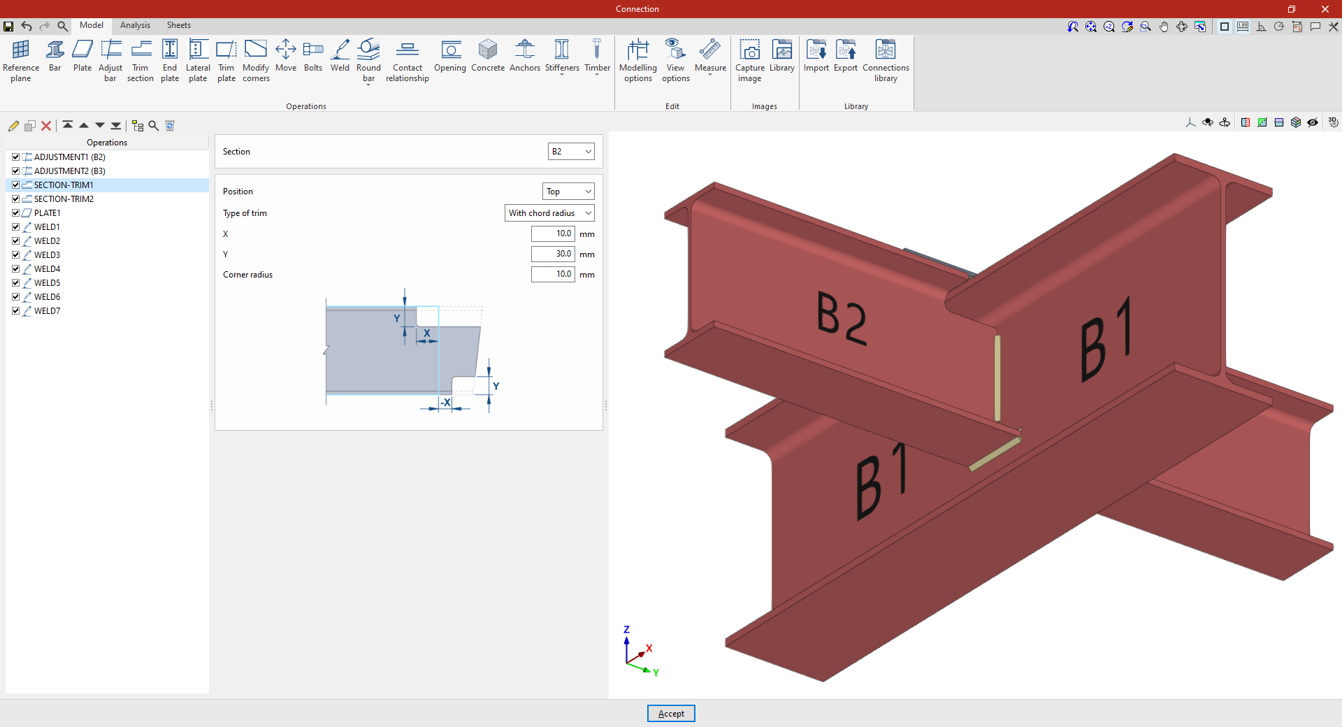Uncheck the PLATE1 operation checkbox

pos(15,213)
